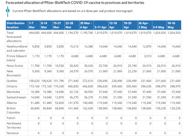Click British Columbia value 161,460
This screenshot has height=140, width=190.
coord(73,108)
